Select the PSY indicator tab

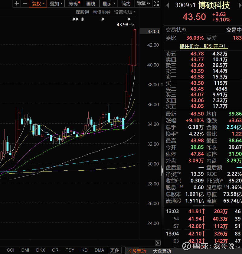coord(70,250)
